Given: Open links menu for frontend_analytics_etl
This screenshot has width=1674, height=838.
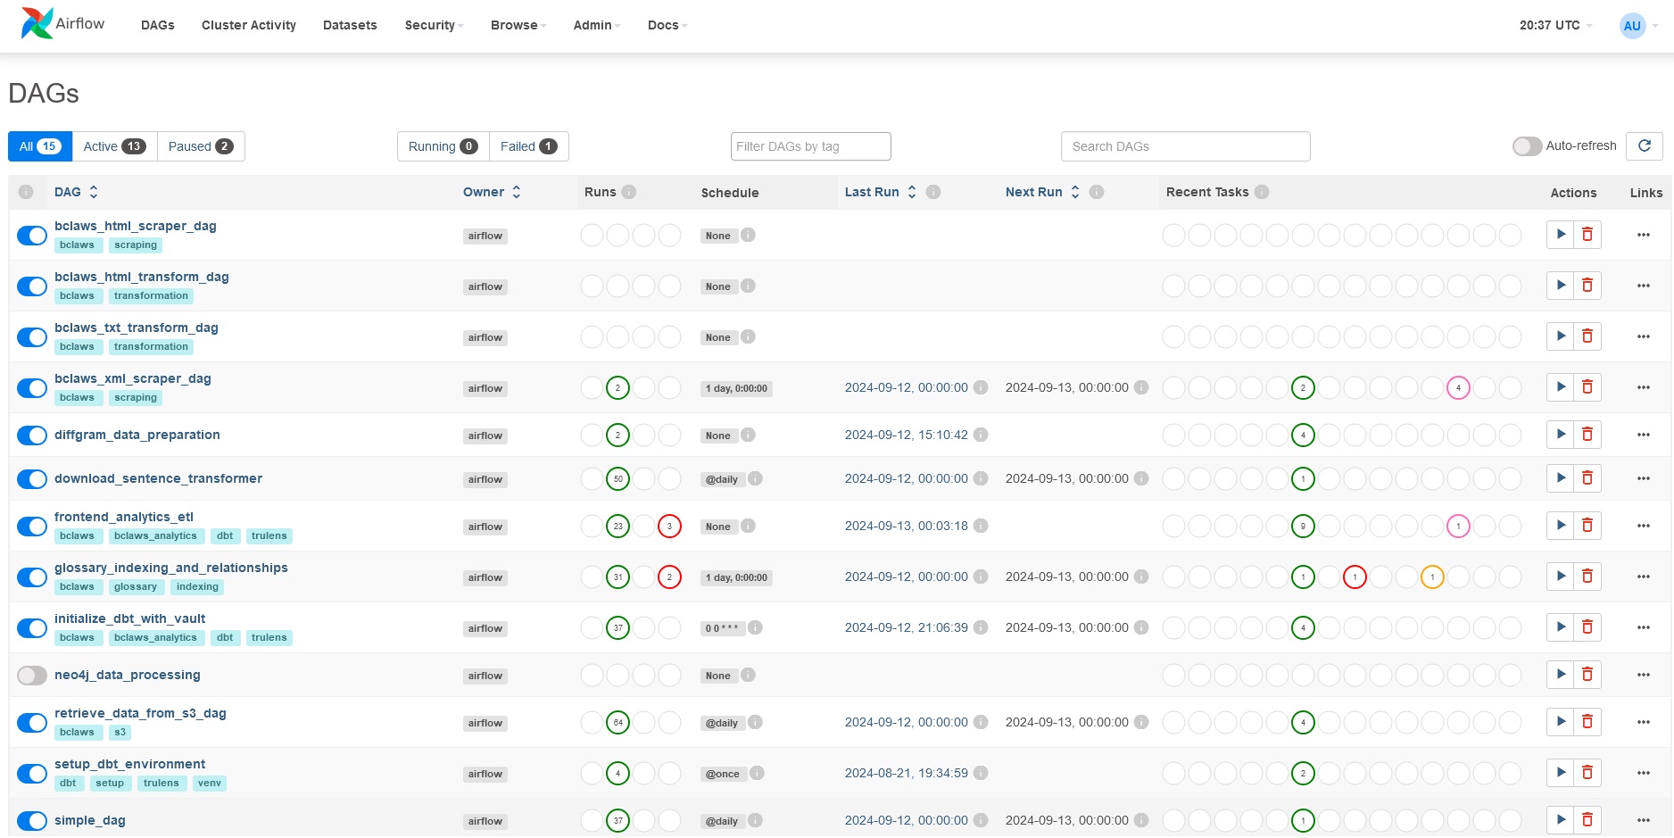Looking at the screenshot, I should click(x=1644, y=526).
